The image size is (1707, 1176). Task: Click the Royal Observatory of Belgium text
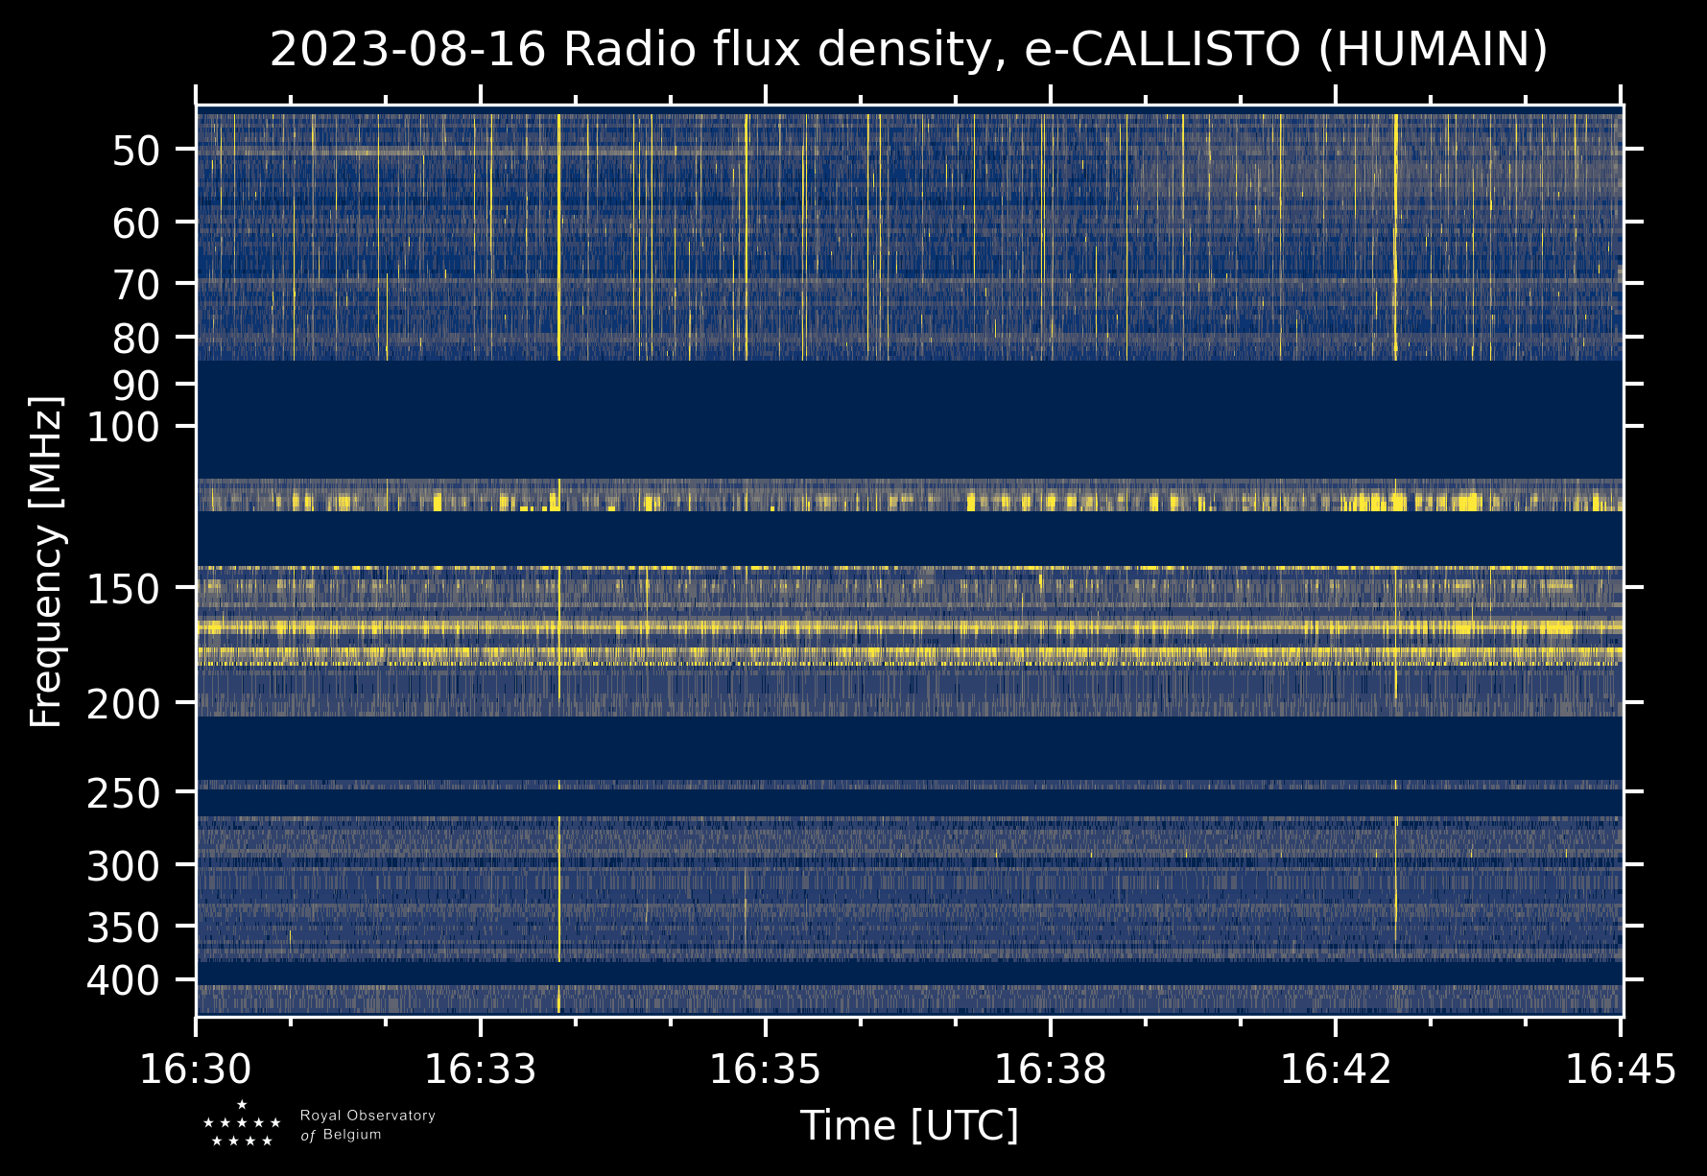[367, 1124]
